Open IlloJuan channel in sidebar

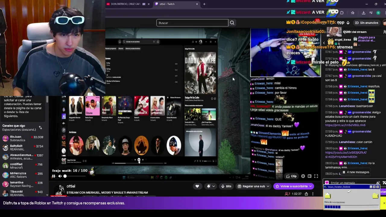23,138
